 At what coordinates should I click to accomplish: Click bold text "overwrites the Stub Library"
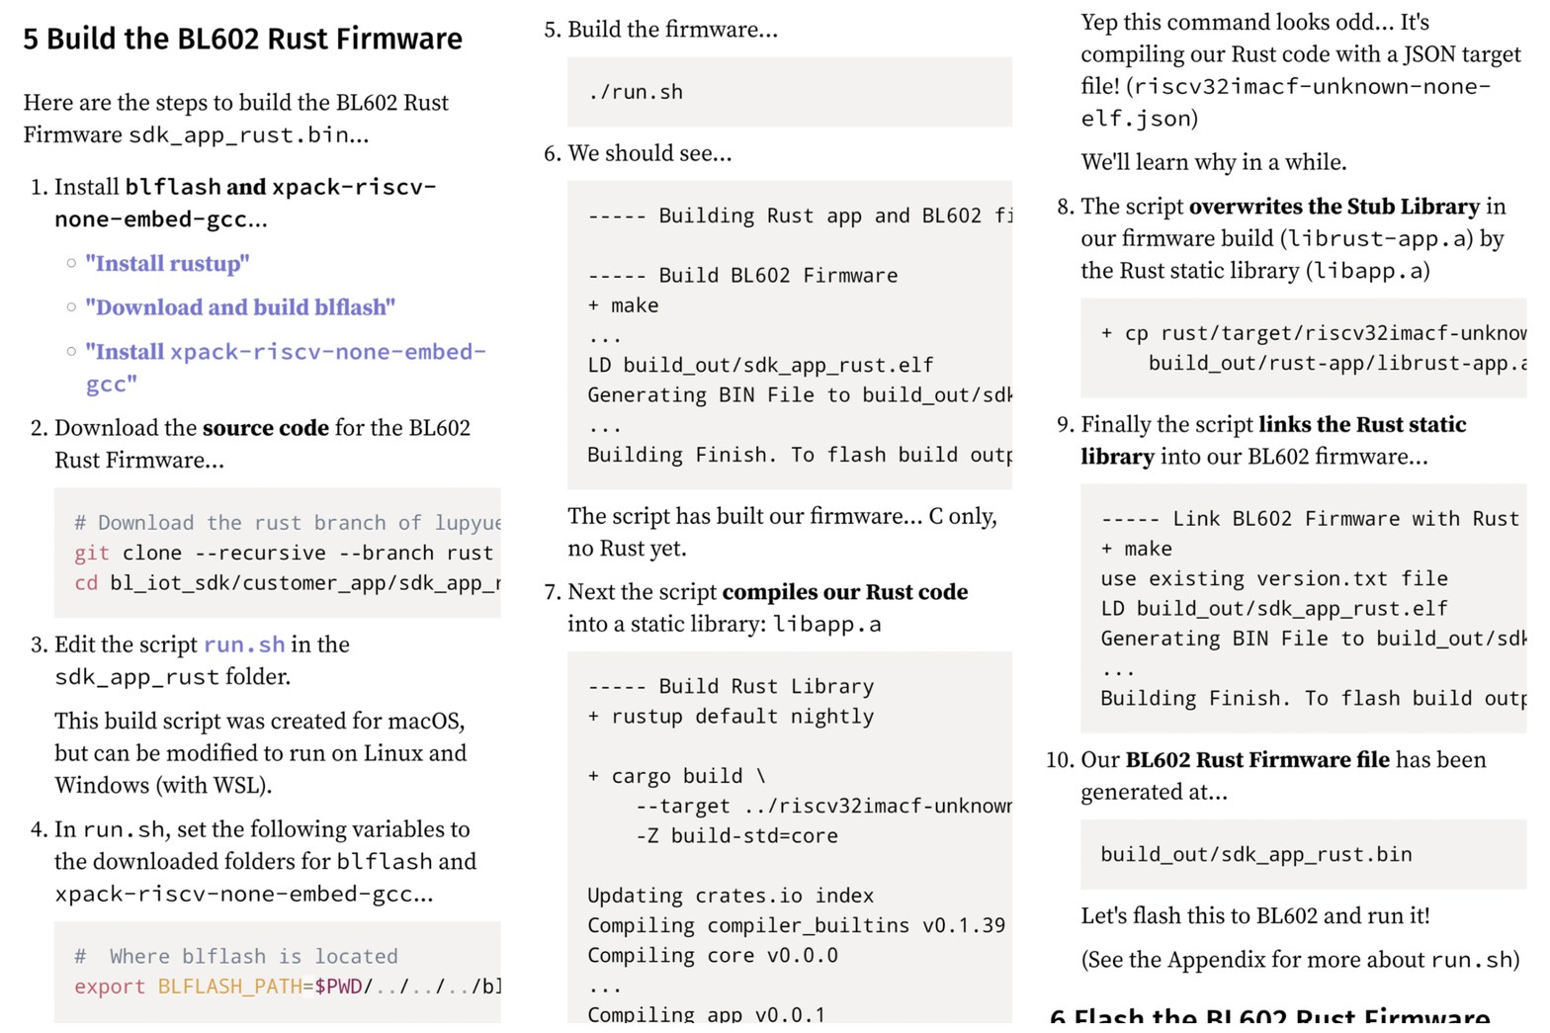pos(1334,207)
